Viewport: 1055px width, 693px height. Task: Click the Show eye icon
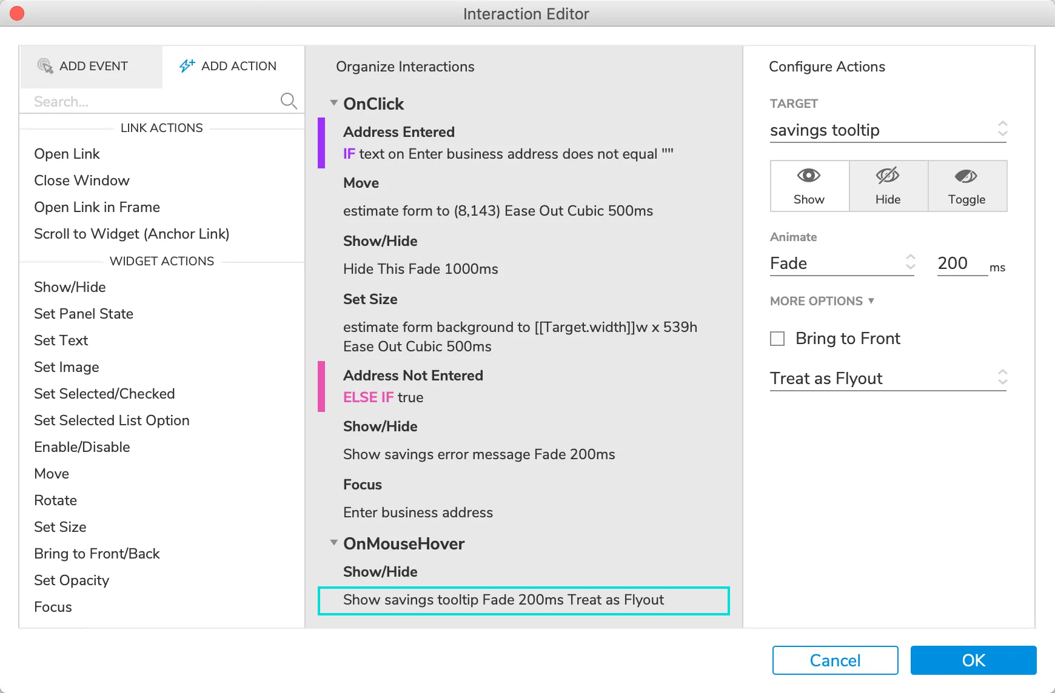[x=809, y=176]
